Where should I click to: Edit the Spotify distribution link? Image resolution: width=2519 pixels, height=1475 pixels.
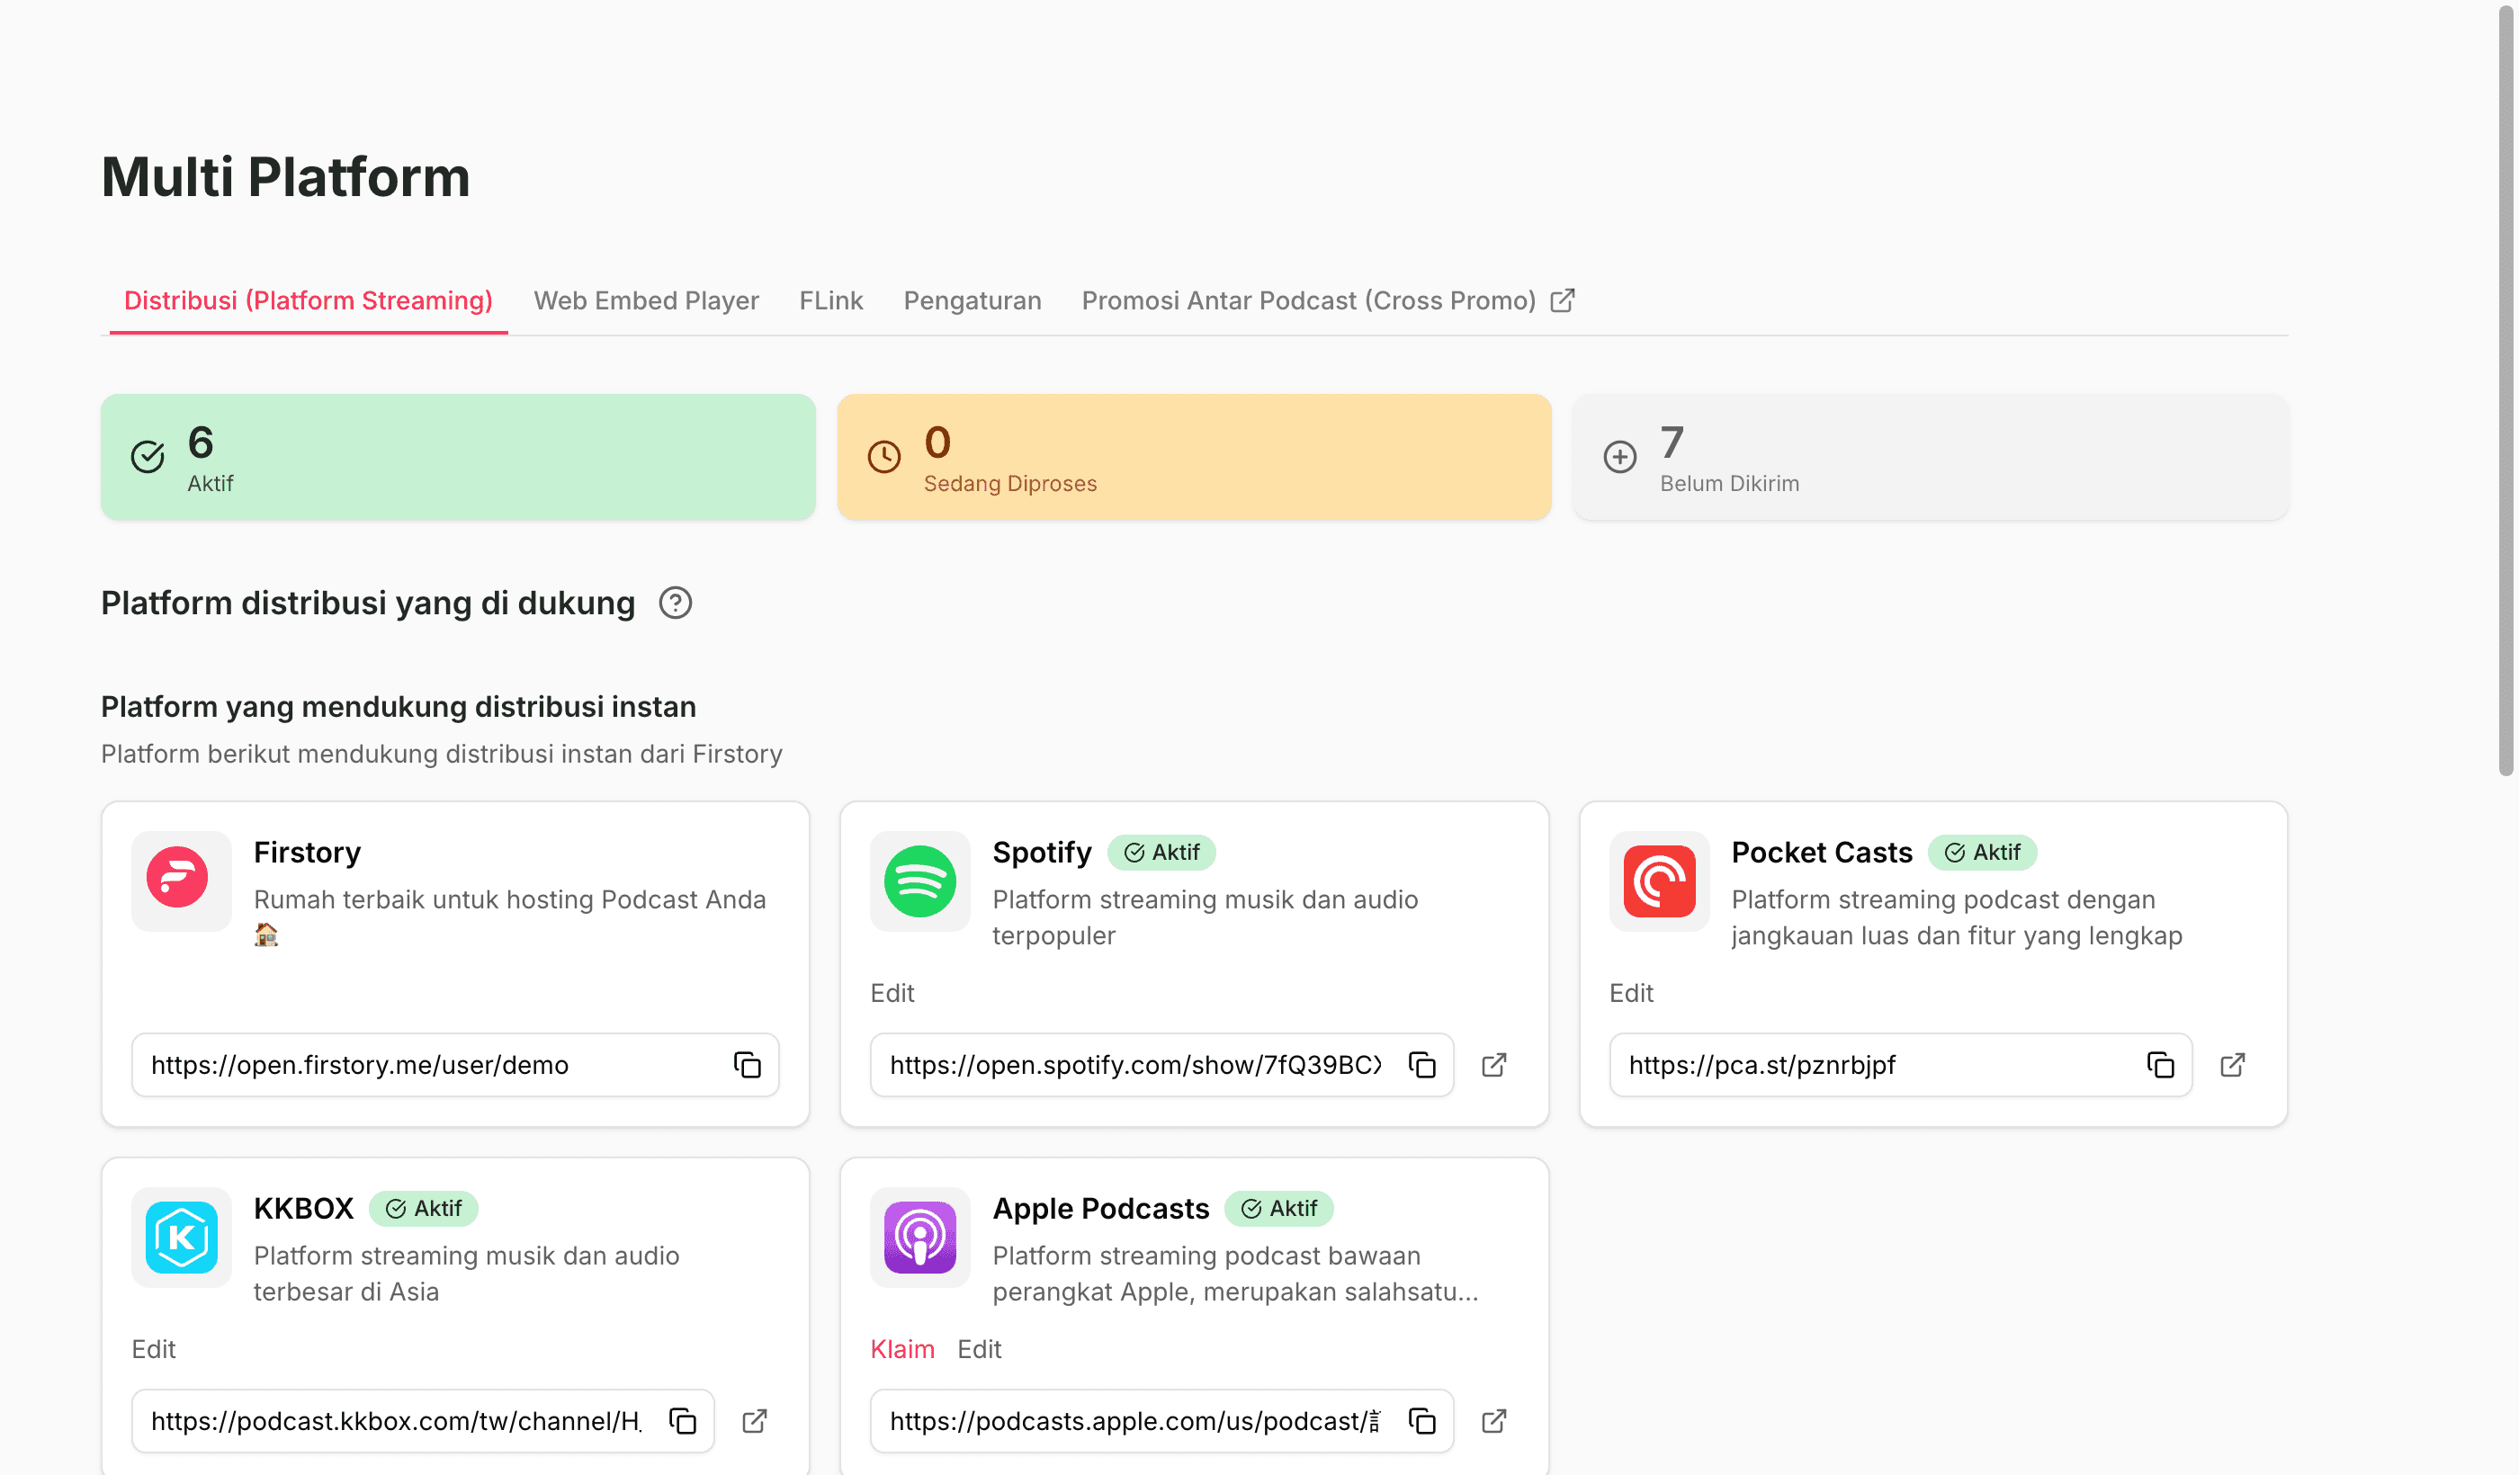892,993
